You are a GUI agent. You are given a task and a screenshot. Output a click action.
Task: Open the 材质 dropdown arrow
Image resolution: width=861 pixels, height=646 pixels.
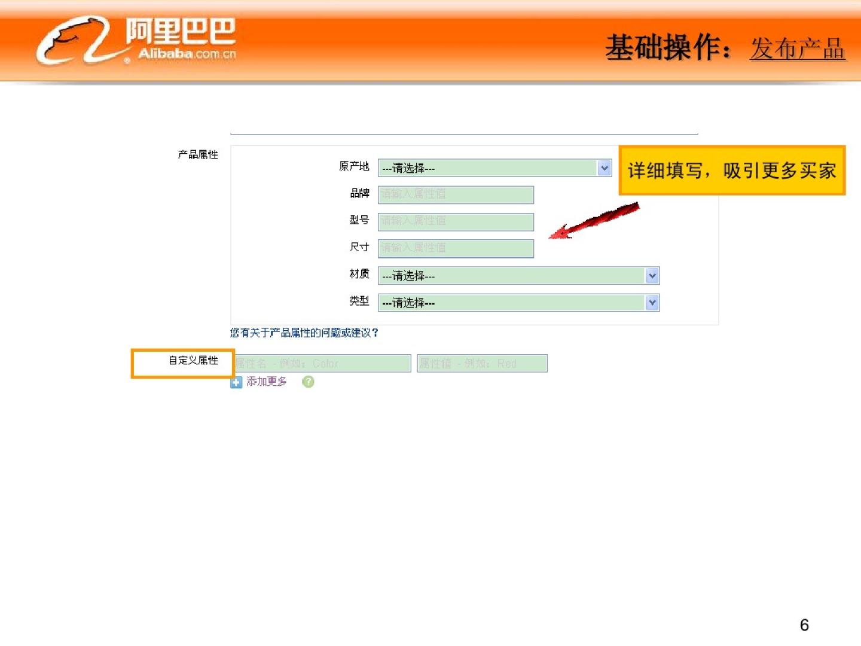652,276
